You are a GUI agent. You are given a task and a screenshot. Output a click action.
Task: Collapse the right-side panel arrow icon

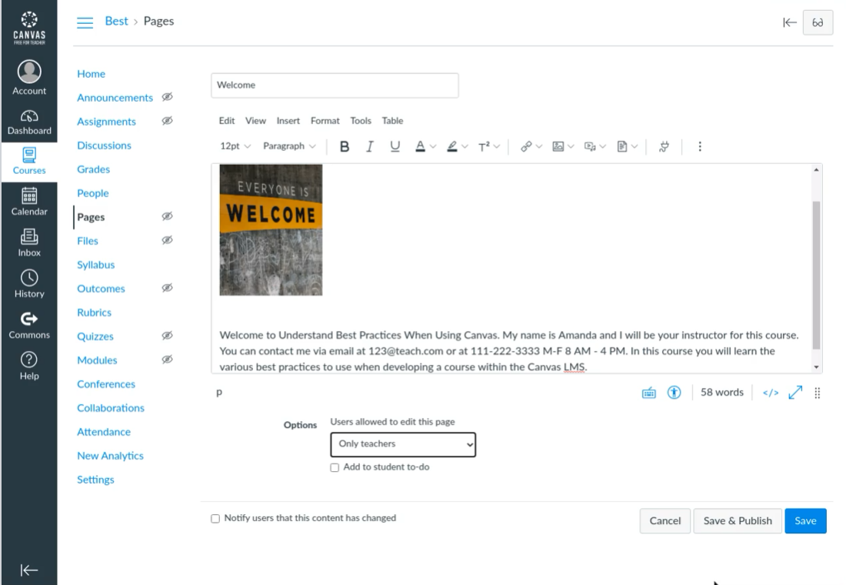789,22
